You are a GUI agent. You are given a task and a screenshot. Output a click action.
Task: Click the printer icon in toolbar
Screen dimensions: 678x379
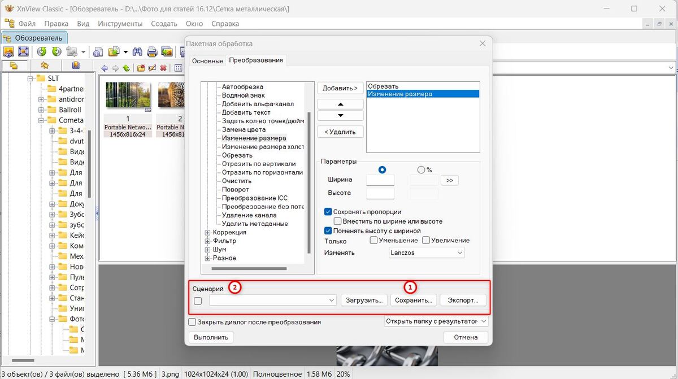(152, 52)
